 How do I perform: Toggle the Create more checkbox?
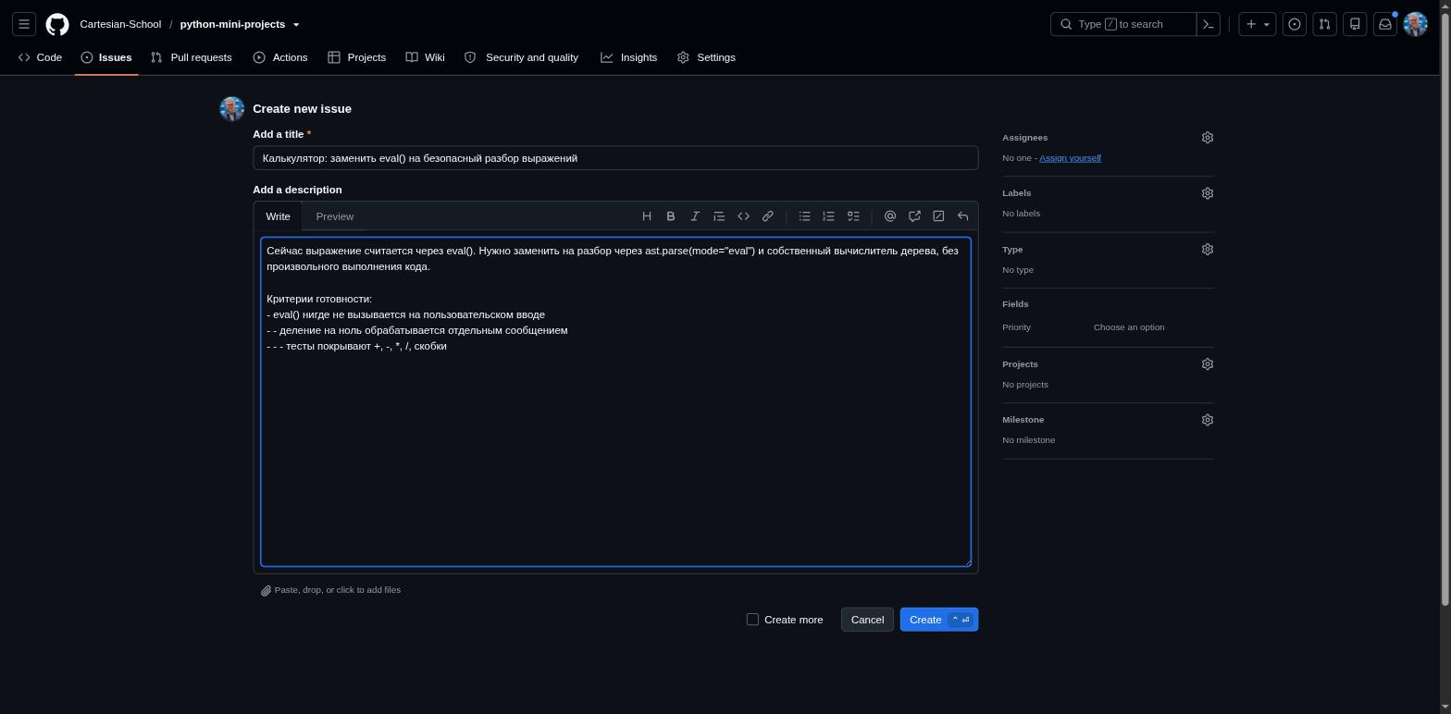point(752,620)
